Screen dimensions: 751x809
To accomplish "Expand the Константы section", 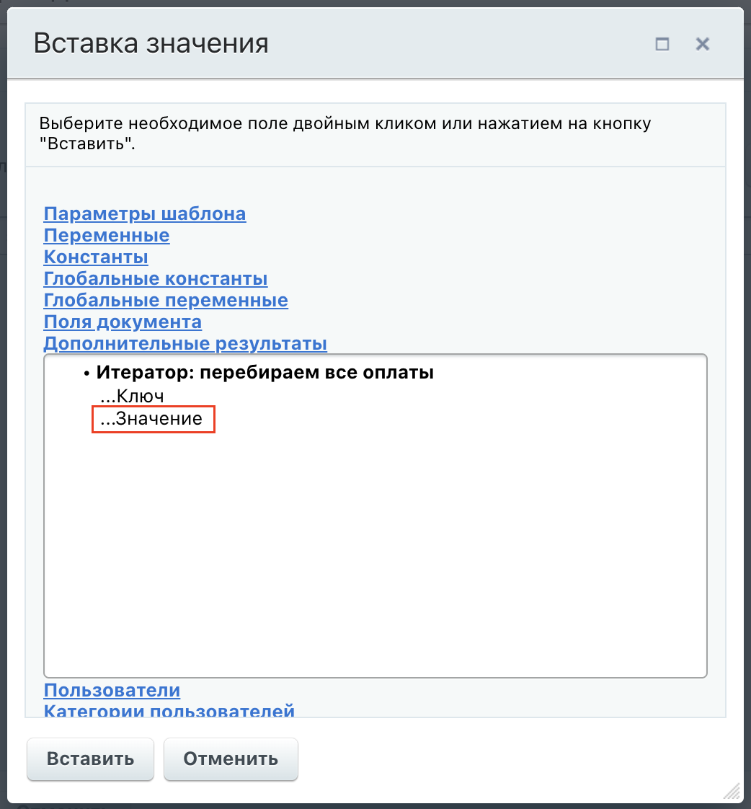I will click(95, 257).
